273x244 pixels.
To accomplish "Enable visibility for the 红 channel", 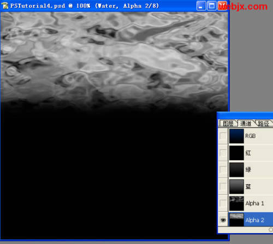I will [223, 153].
